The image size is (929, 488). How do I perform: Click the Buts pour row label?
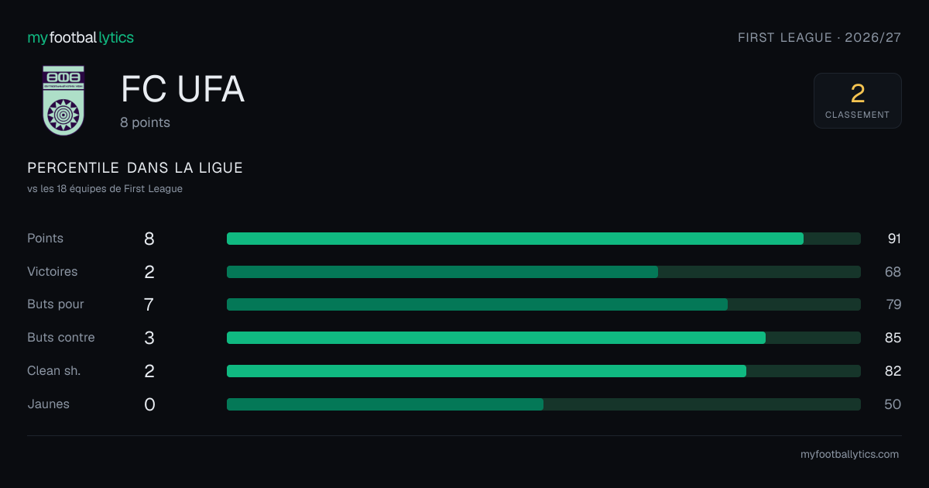[x=55, y=304]
